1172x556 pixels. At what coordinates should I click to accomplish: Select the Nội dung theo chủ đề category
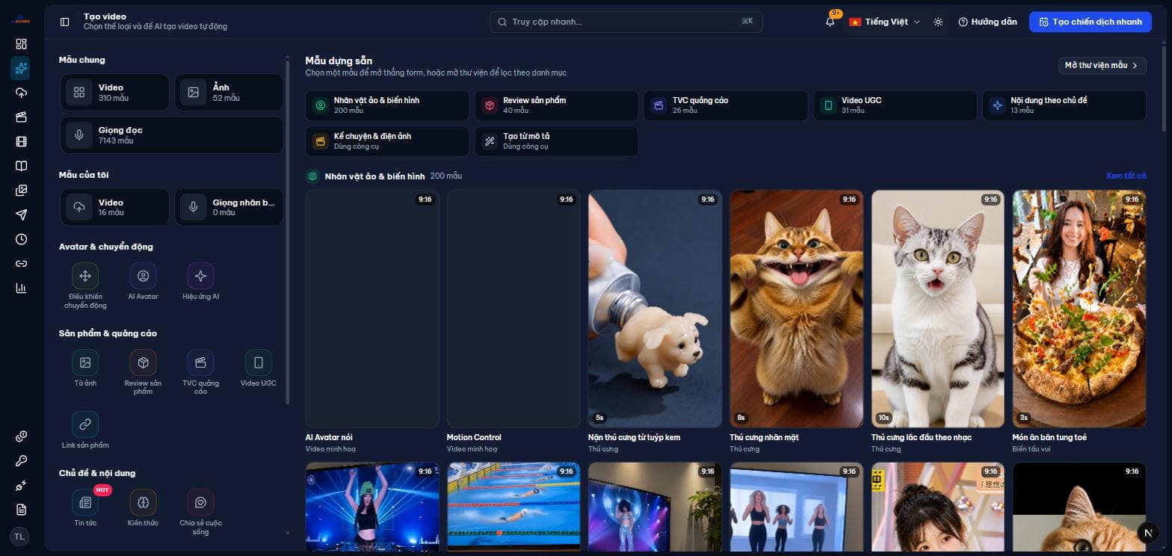[x=1064, y=105]
